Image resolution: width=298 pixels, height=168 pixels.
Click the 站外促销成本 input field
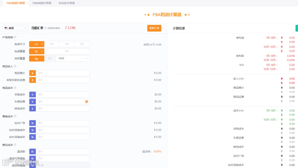[63, 137]
